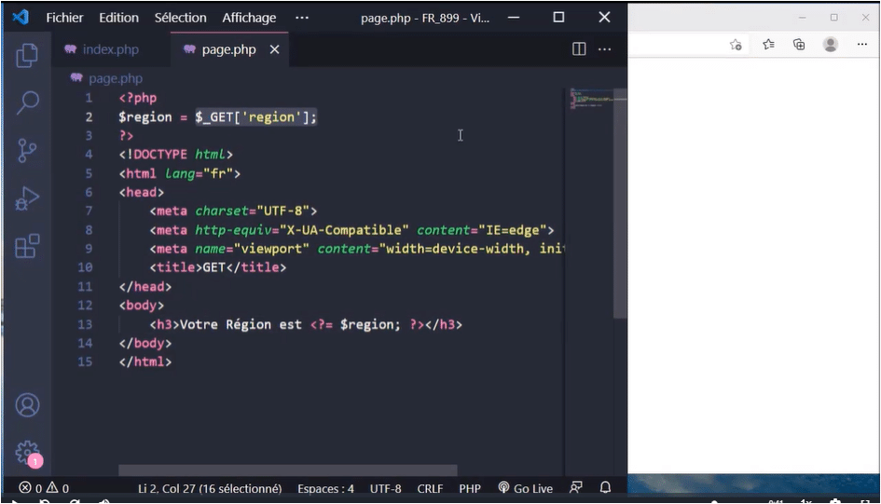Click the Li 2, Col 27 cursor position
Viewport: 881px width, 504px height.
coord(210,488)
